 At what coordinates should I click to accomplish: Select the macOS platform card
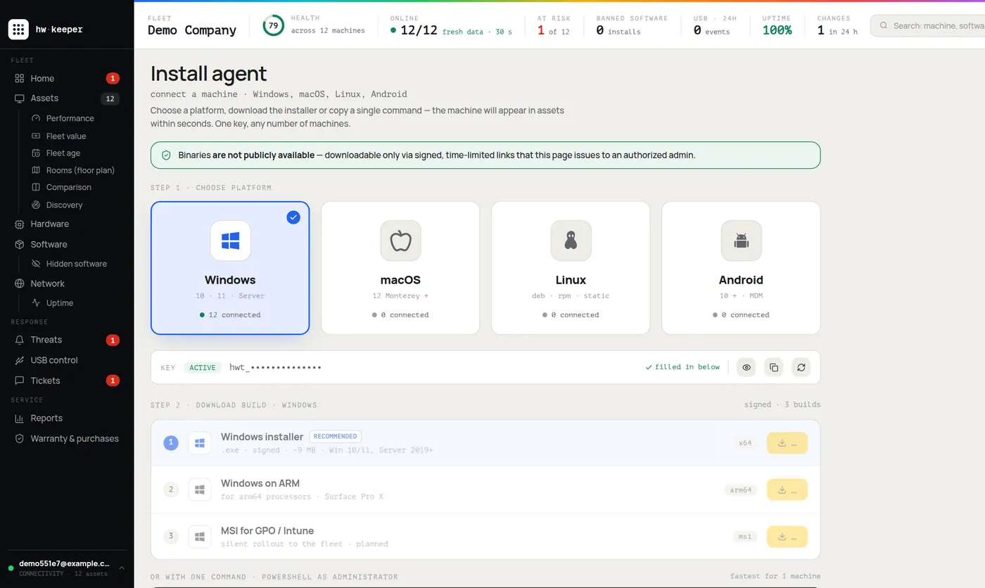(x=400, y=268)
